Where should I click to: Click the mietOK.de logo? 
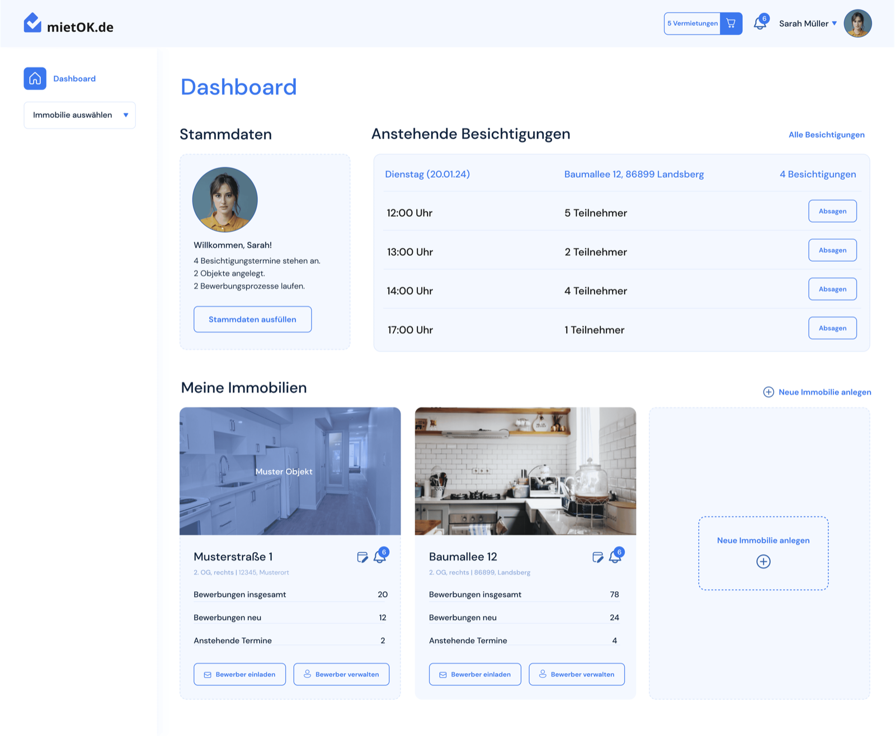tap(68, 23)
